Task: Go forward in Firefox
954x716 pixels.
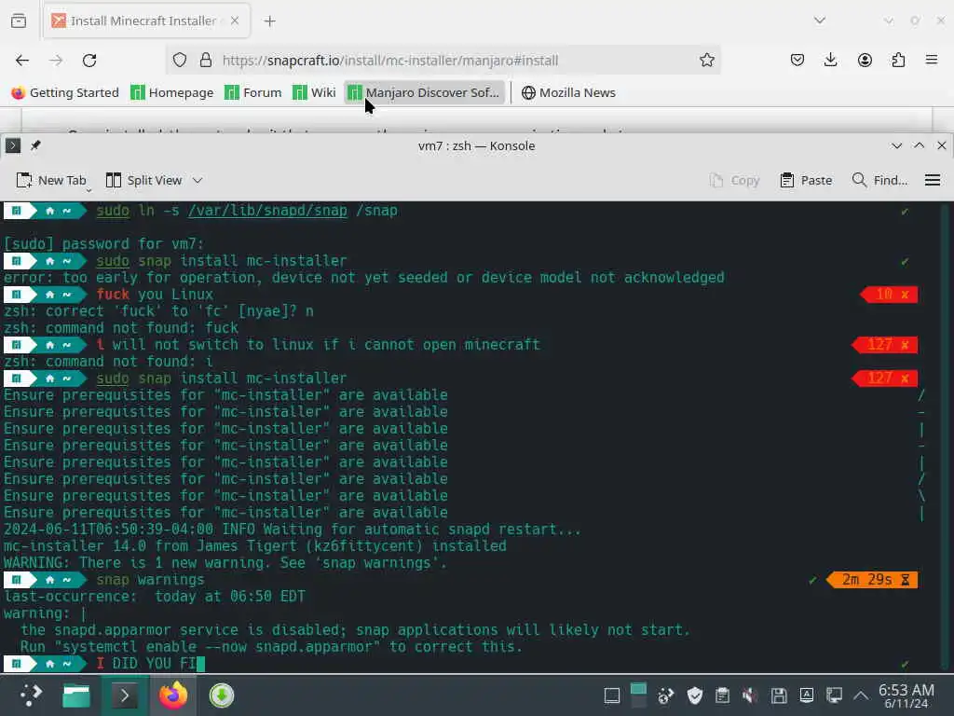Action: pyautogui.click(x=56, y=61)
